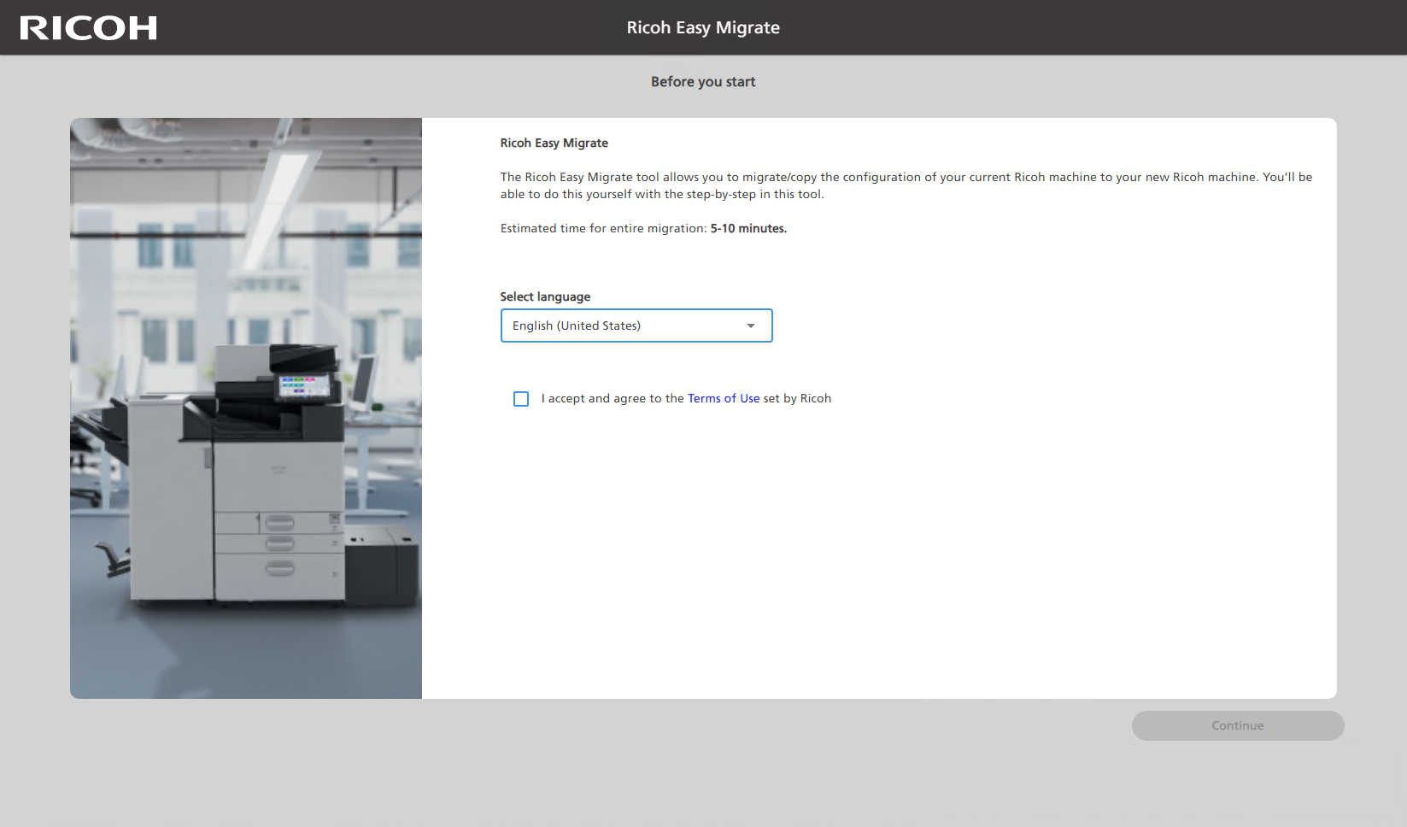The image size is (1407, 827).
Task: Click the copier's paper tray drawers
Action: 278,547
